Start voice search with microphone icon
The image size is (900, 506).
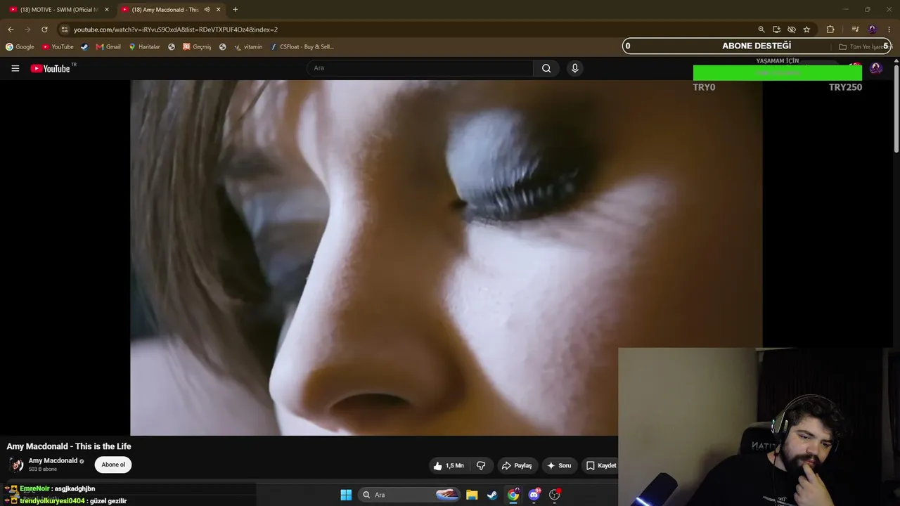coord(574,68)
